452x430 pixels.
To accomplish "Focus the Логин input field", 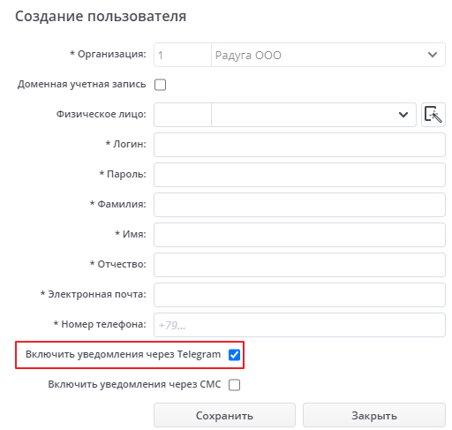I will tap(299, 145).
